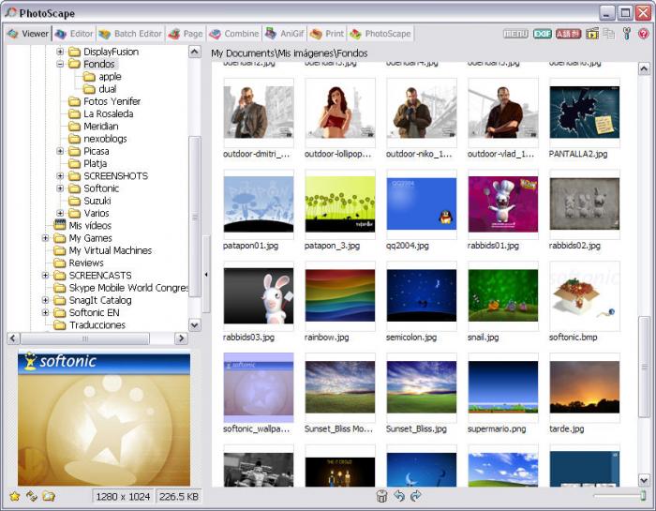Screen dimensions: 656x511
Task: Switch to the Page tab
Action: (x=186, y=34)
